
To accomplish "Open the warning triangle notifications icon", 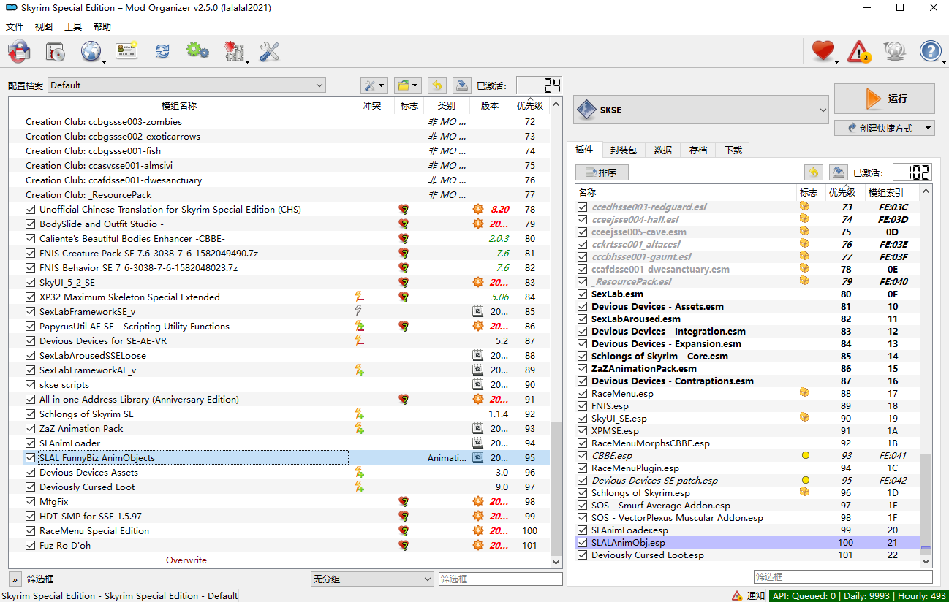I will 859,51.
